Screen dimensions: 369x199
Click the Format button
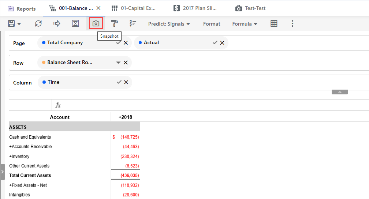212,24
